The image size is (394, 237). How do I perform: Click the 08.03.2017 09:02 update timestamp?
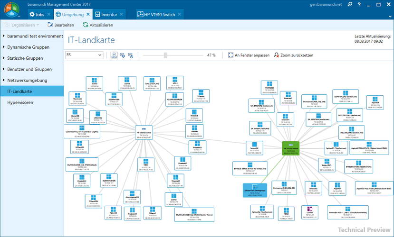pyautogui.click(x=369, y=41)
